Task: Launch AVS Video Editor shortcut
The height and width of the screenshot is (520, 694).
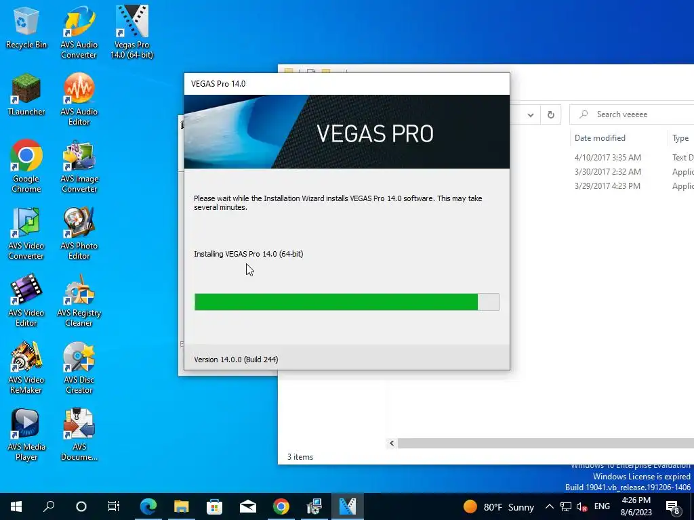Action: click(x=26, y=300)
